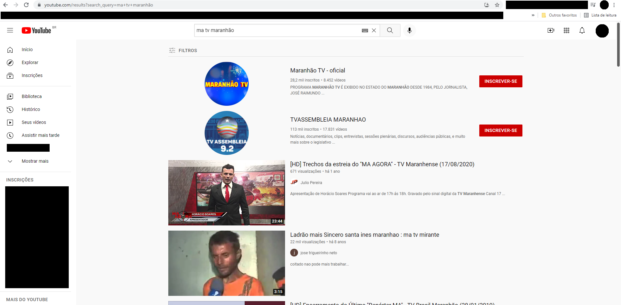This screenshot has height=305, width=621.
Task: Open Seus vídeos in the sidebar
Action: coord(36,122)
